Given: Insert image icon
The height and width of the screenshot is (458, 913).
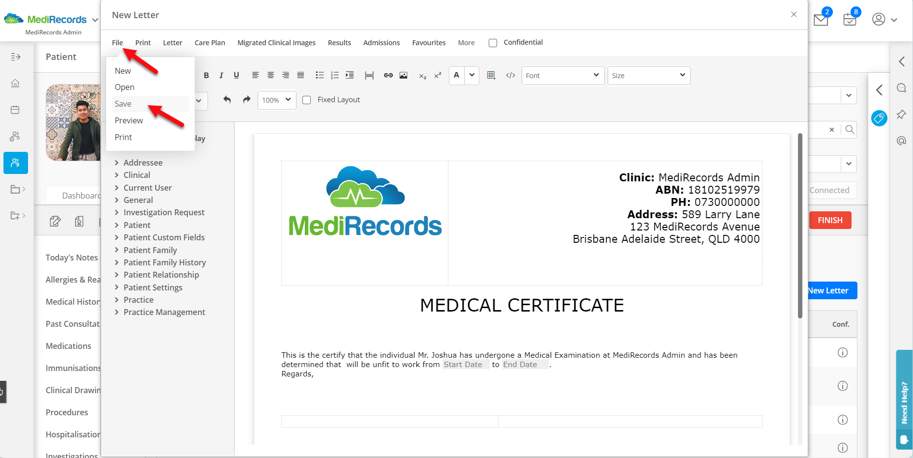Looking at the screenshot, I should [404, 75].
